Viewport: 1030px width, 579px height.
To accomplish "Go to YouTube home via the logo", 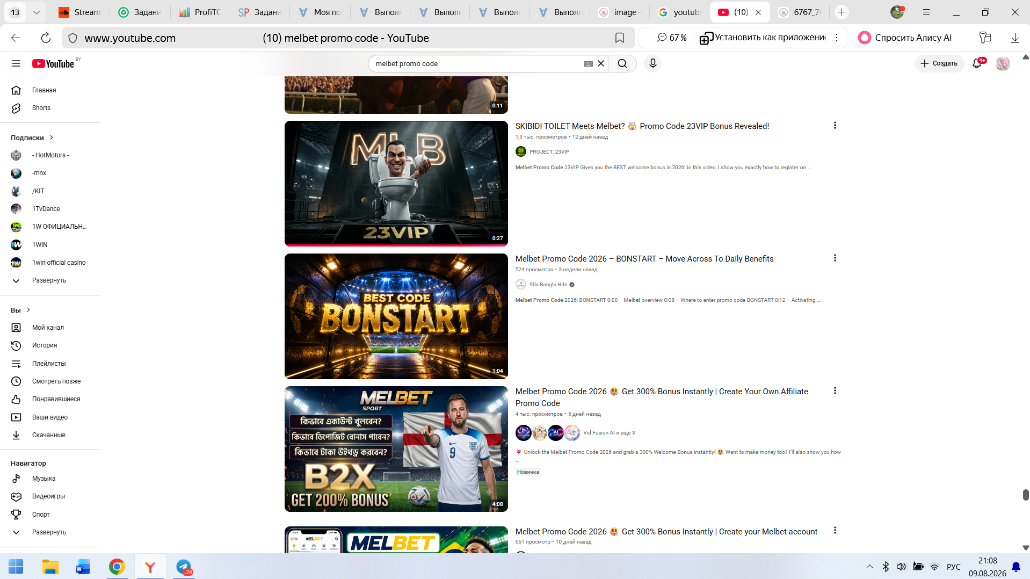I will tap(53, 63).
